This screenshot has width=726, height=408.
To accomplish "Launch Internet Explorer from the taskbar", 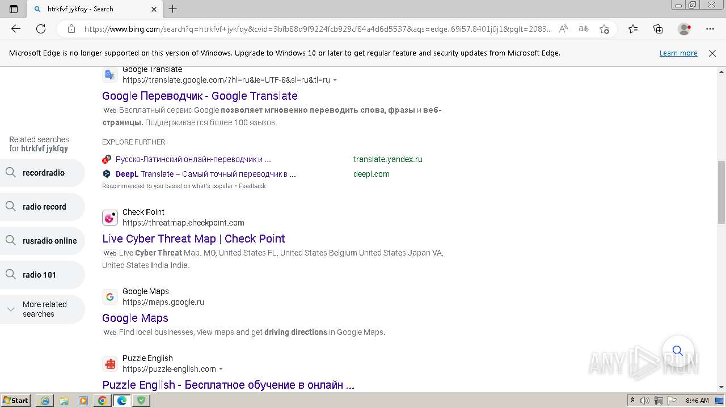I will coord(45,400).
